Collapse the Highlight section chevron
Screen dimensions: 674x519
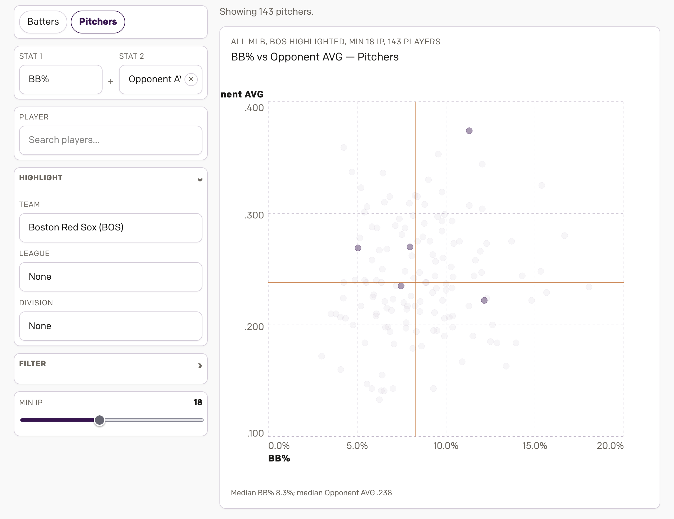pos(200,179)
